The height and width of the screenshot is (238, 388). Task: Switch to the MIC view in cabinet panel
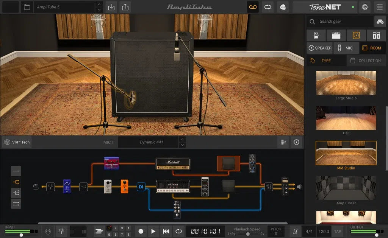[346, 48]
